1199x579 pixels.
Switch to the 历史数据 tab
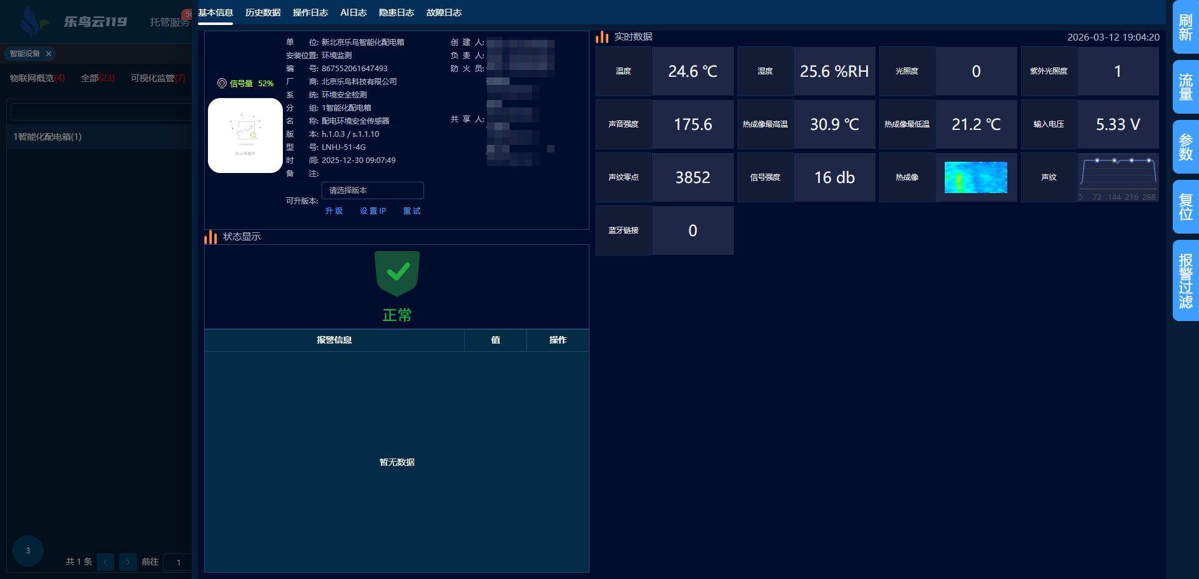(x=263, y=12)
